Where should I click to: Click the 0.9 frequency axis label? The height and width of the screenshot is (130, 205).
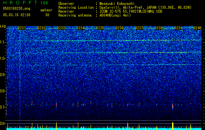(x=3, y=75)
